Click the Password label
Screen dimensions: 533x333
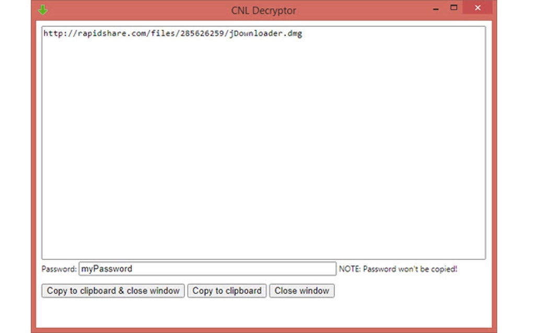[x=59, y=269]
